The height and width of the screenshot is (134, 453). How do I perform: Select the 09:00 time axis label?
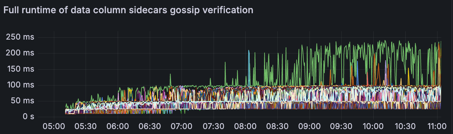pos(309,127)
